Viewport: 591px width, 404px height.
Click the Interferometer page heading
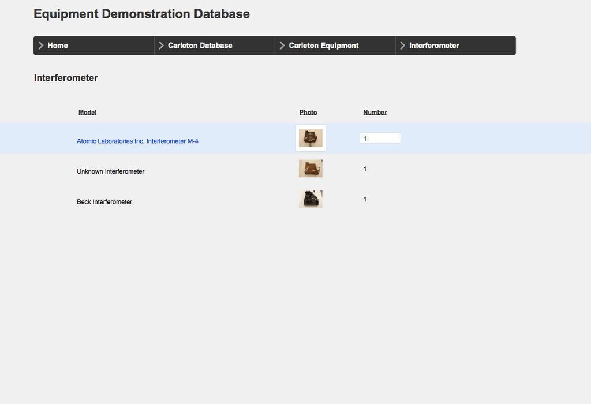coord(66,77)
